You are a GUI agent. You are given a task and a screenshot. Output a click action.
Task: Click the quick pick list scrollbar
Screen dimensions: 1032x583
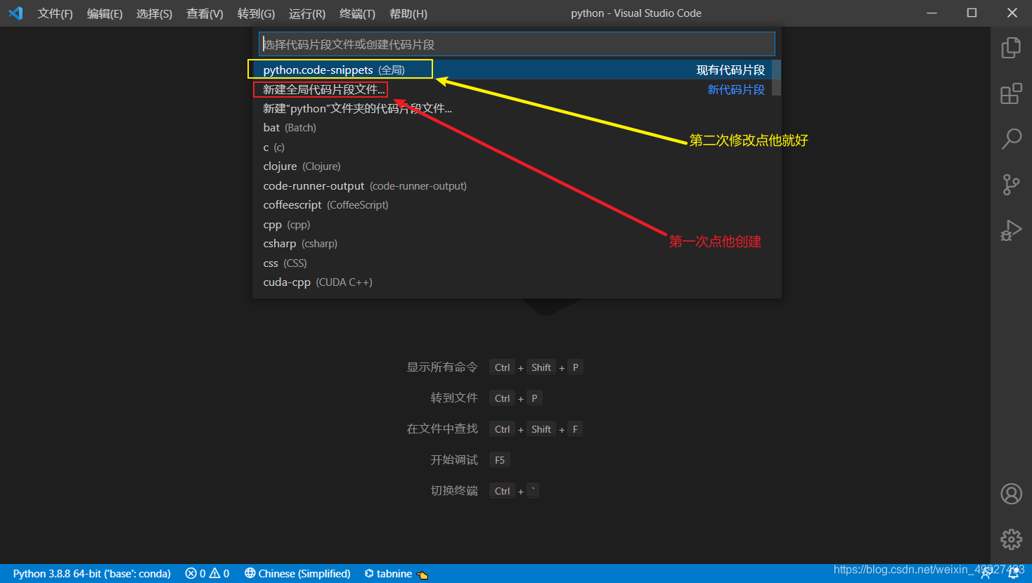click(776, 77)
